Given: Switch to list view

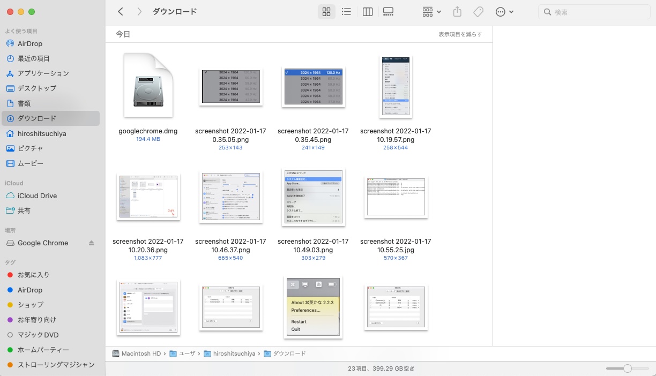Looking at the screenshot, I should [x=346, y=12].
